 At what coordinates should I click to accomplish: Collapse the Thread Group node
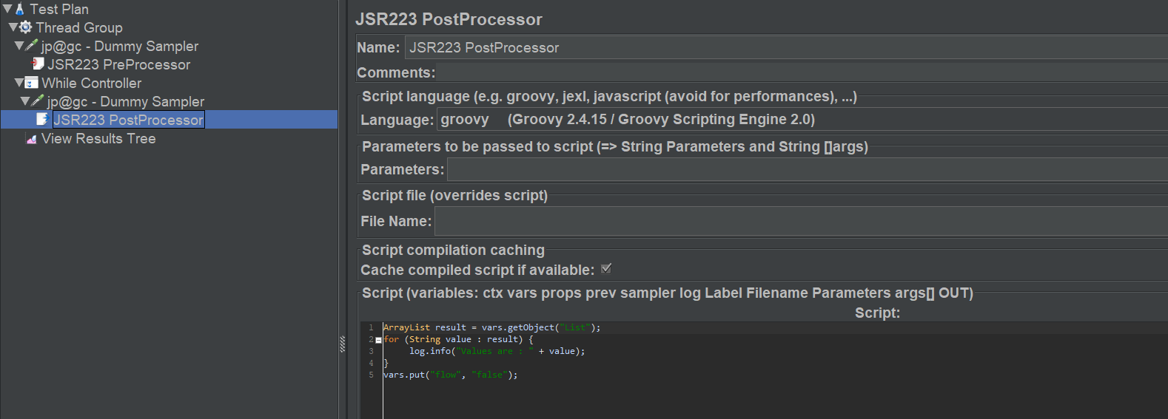tap(13, 27)
